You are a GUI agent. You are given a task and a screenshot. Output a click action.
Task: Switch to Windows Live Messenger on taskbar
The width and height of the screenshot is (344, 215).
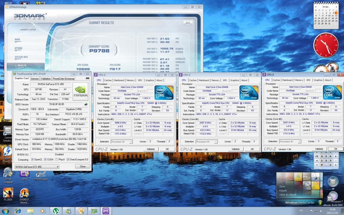pyautogui.click(x=69, y=211)
